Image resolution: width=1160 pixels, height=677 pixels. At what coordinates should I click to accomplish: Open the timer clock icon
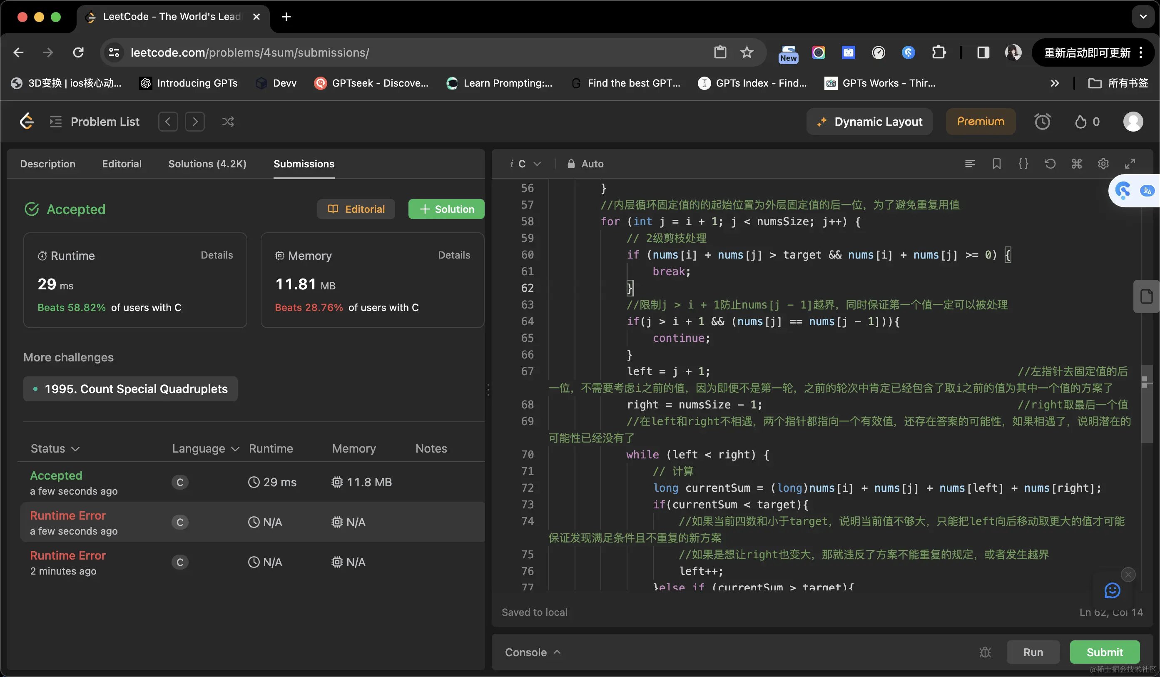[1042, 122]
